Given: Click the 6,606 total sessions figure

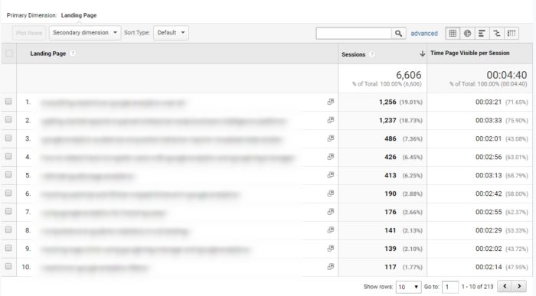Looking at the screenshot, I should tap(408, 75).
